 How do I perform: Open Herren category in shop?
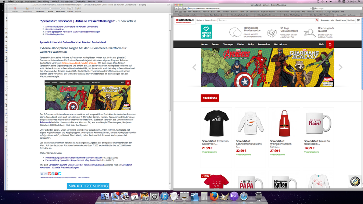pos(204,44)
